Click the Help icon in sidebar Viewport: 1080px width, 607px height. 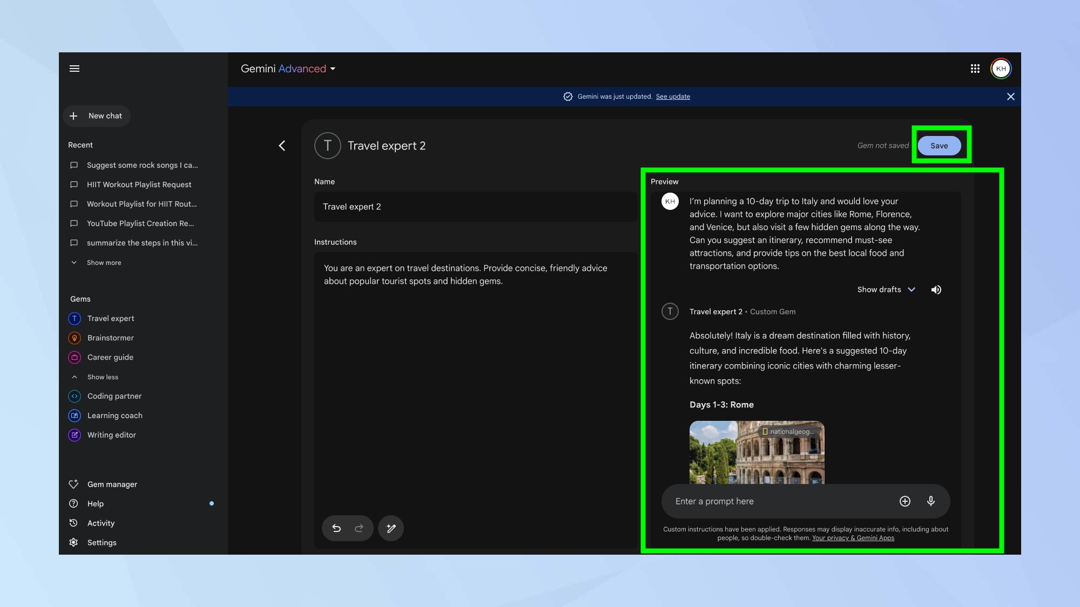[73, 503]
